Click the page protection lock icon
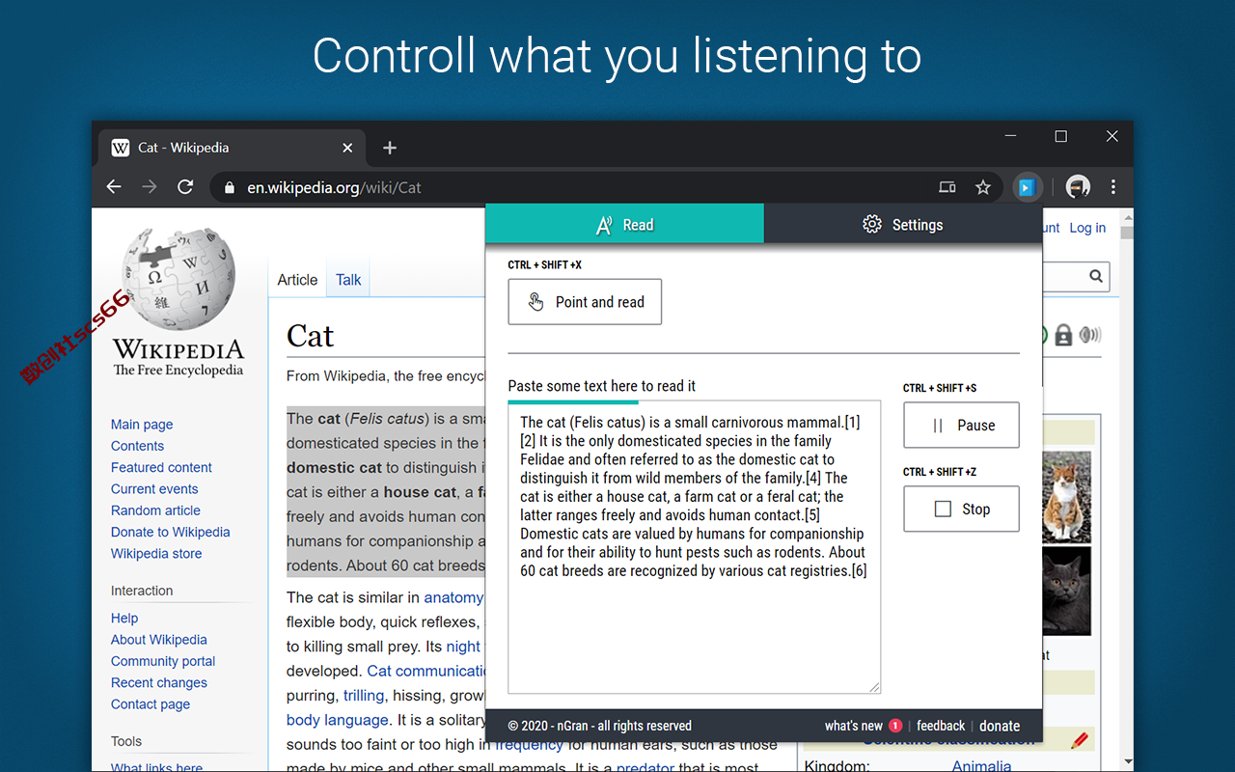Screen dimensions: 1235x772 click(1063, 335)
